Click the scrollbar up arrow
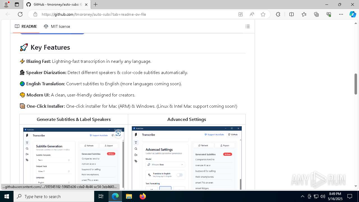 click(356, 24)
